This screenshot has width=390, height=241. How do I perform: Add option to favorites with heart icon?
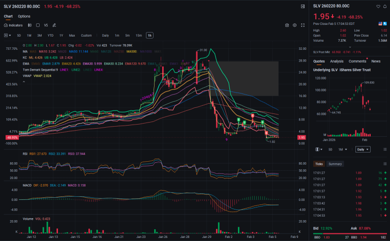click(x=378, y=7)
